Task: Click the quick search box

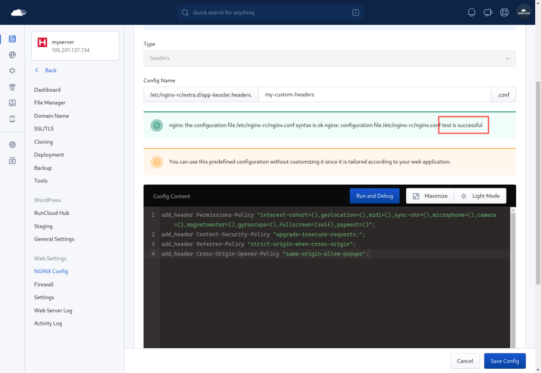Action: (271, 13)
